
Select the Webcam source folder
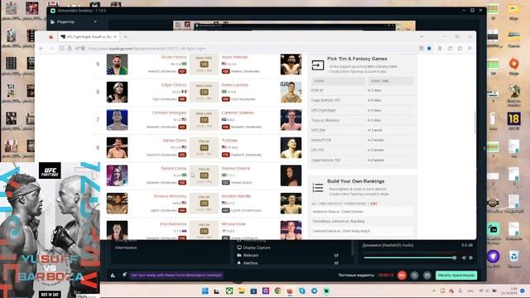pos(250,256)
